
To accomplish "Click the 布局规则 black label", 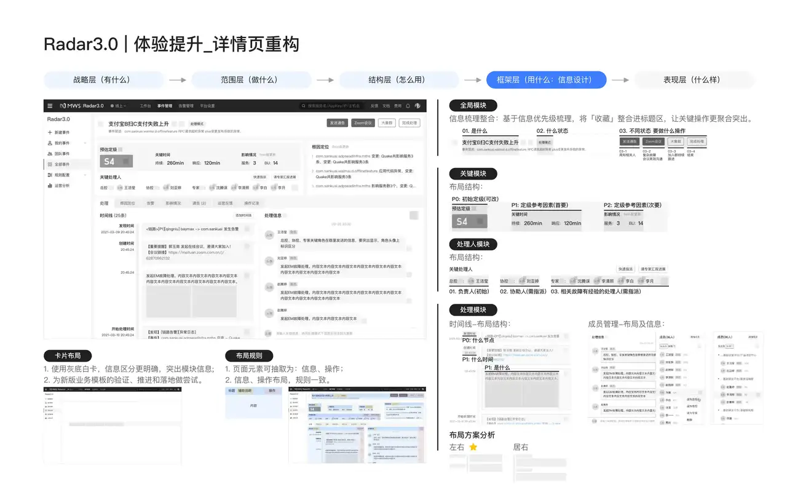I will tap(248, 355).
